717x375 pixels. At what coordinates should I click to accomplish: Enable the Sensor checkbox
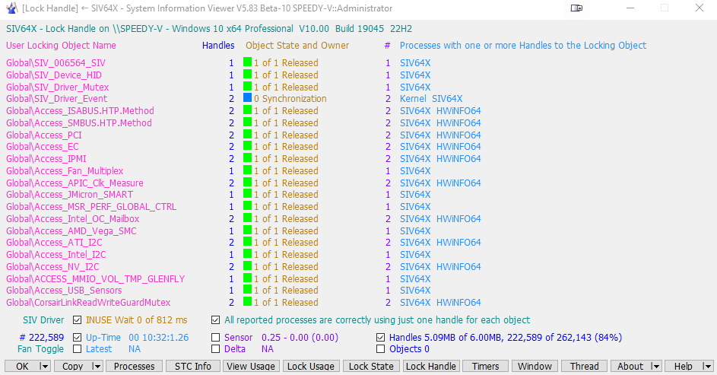pos(216,337)
